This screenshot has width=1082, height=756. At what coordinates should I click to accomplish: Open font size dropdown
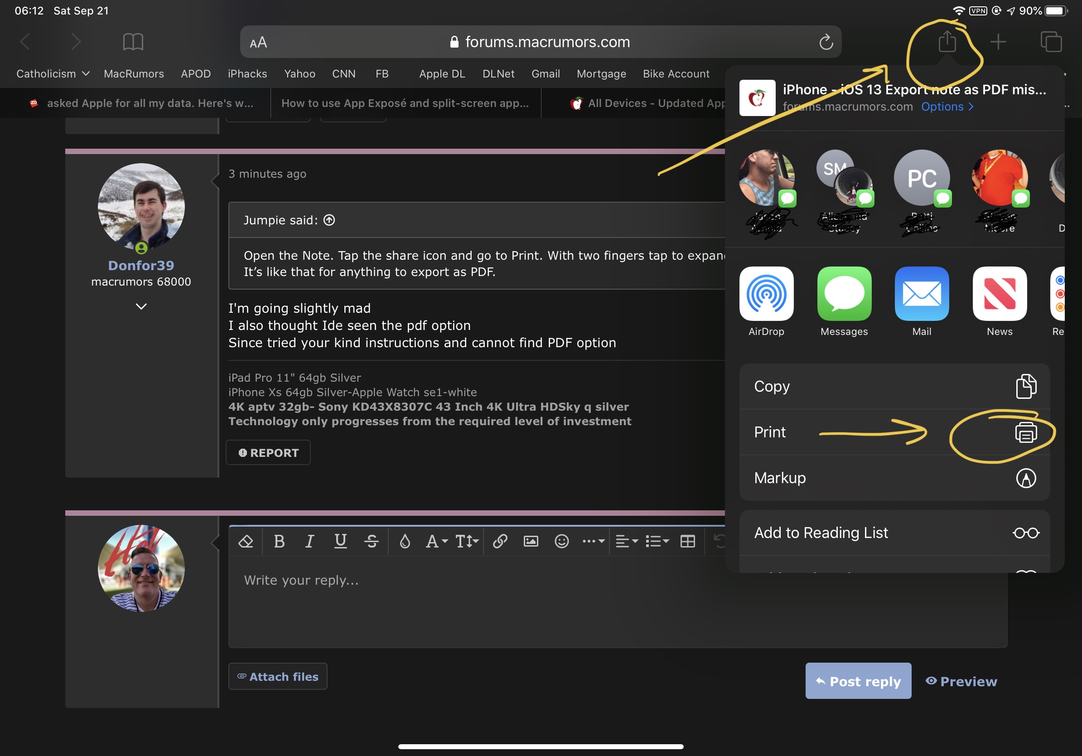pos(467,541)
